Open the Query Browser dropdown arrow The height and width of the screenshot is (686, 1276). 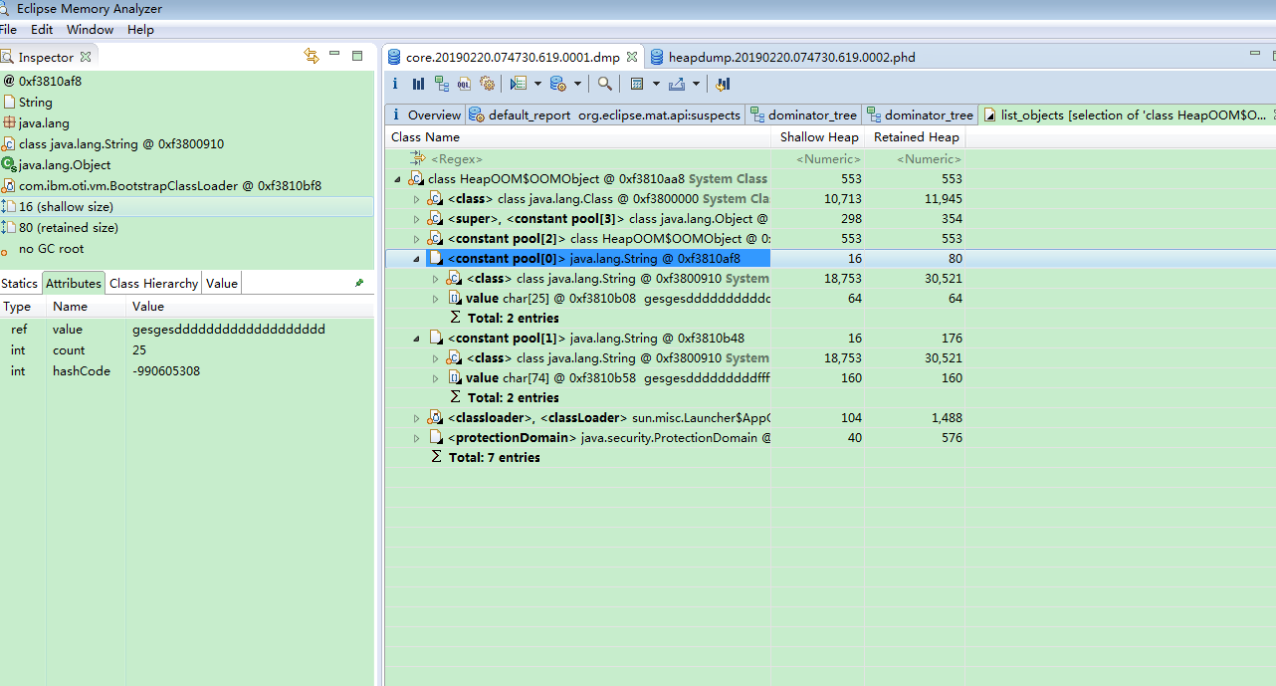[x=577, y=85]
